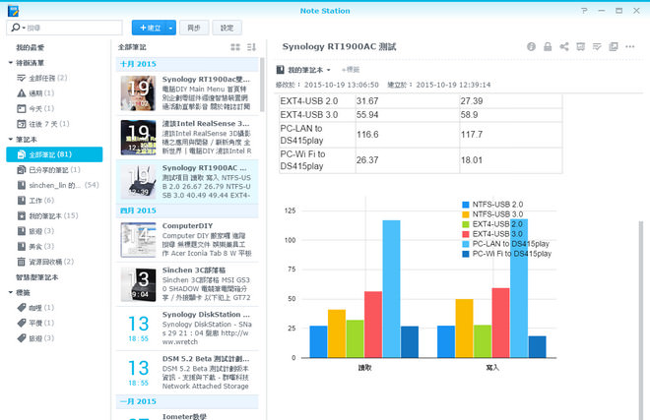650x420 pixels.
Task: Open the more options ellipsis menu
Action: (630, 47)
